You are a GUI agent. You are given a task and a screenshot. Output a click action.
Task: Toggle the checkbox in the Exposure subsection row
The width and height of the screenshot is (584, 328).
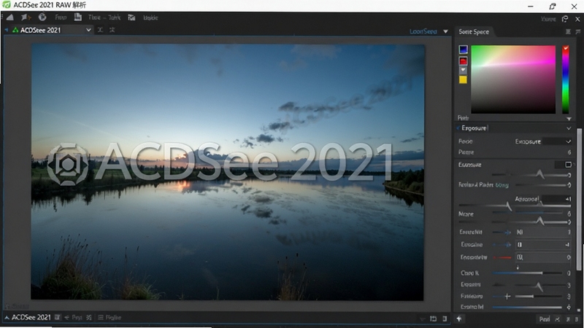pyautogui.click(x=568, y=165)
